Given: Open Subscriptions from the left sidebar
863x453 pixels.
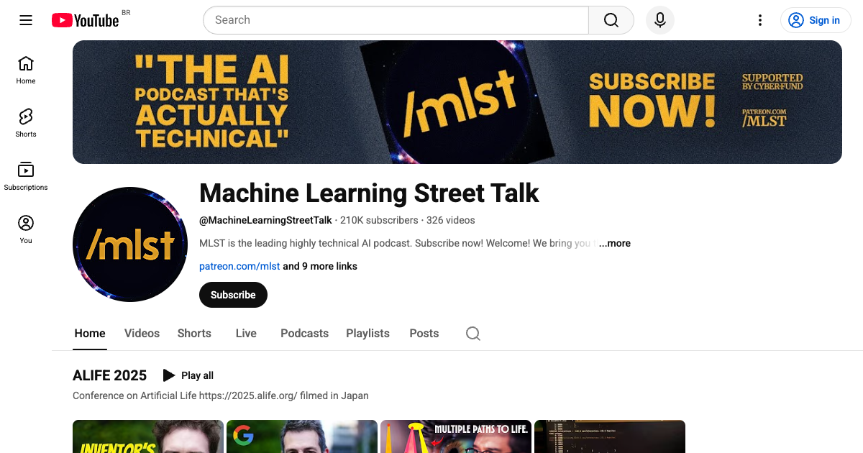Looking at the screenshot, I should point(25,175).
